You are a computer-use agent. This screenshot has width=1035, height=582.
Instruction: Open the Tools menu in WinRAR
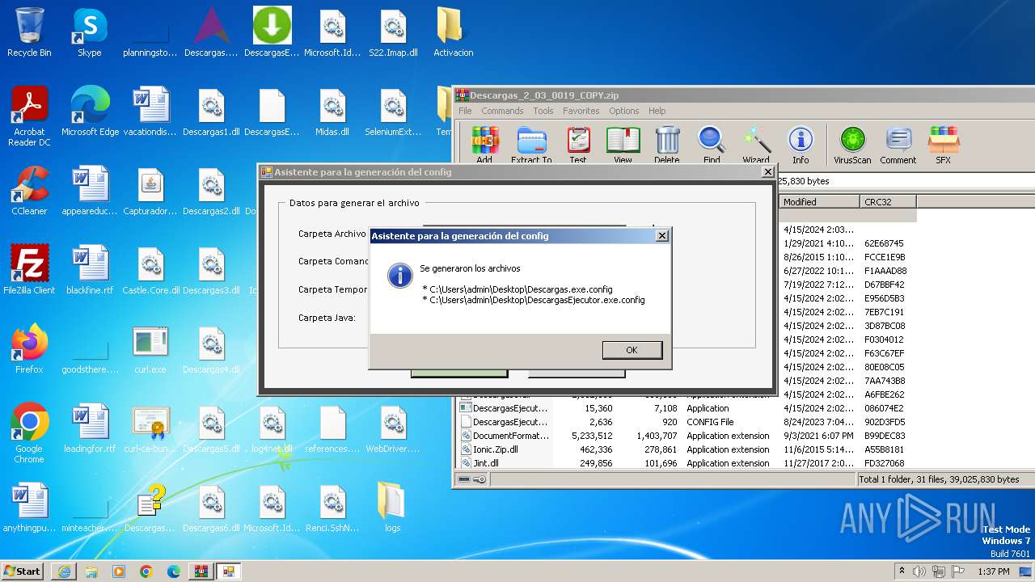point(543,111)
